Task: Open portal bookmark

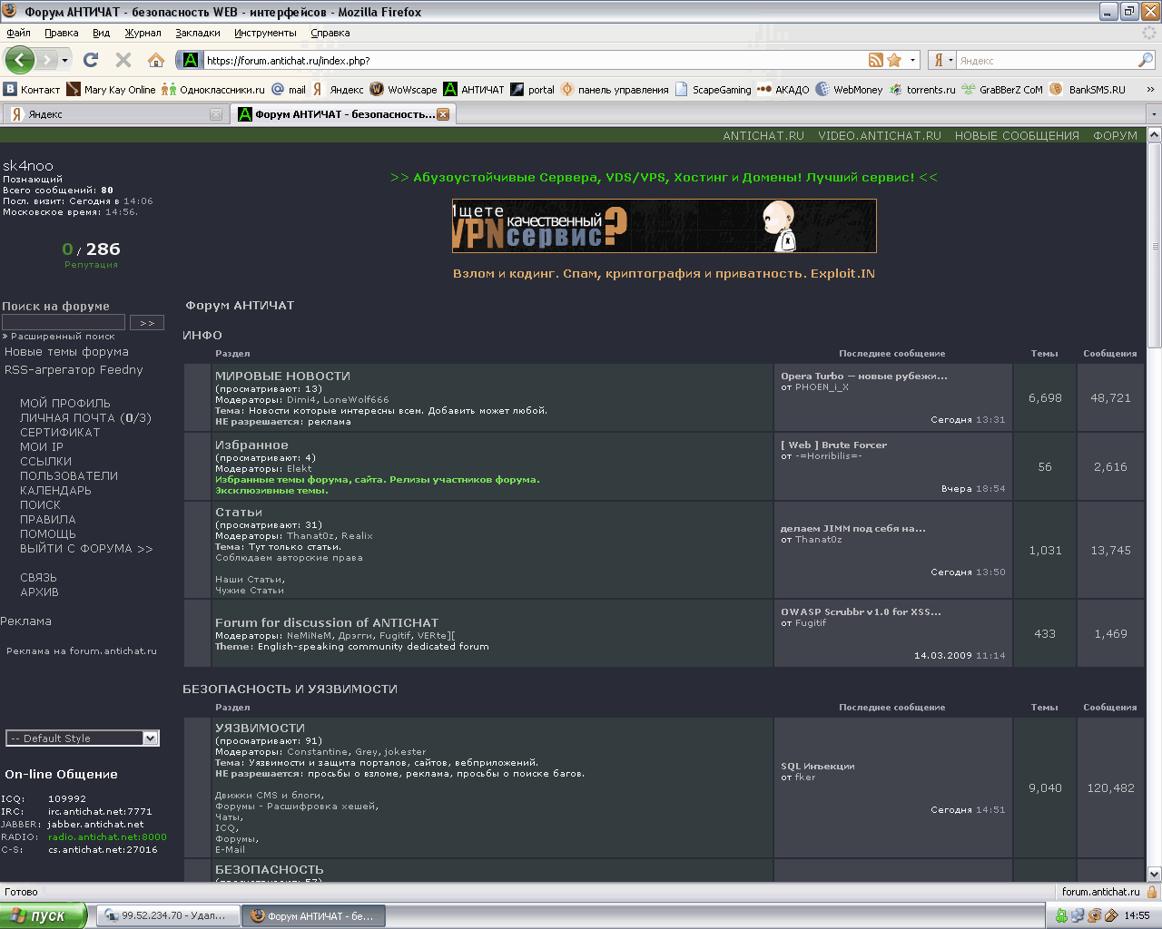Action: pos(533,90)
